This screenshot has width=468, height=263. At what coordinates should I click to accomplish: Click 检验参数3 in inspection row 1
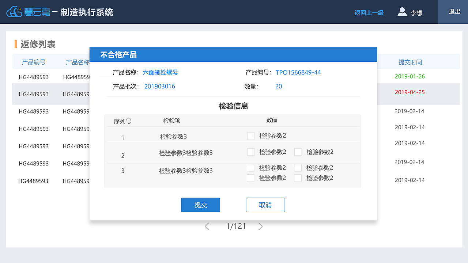point(174,137)
